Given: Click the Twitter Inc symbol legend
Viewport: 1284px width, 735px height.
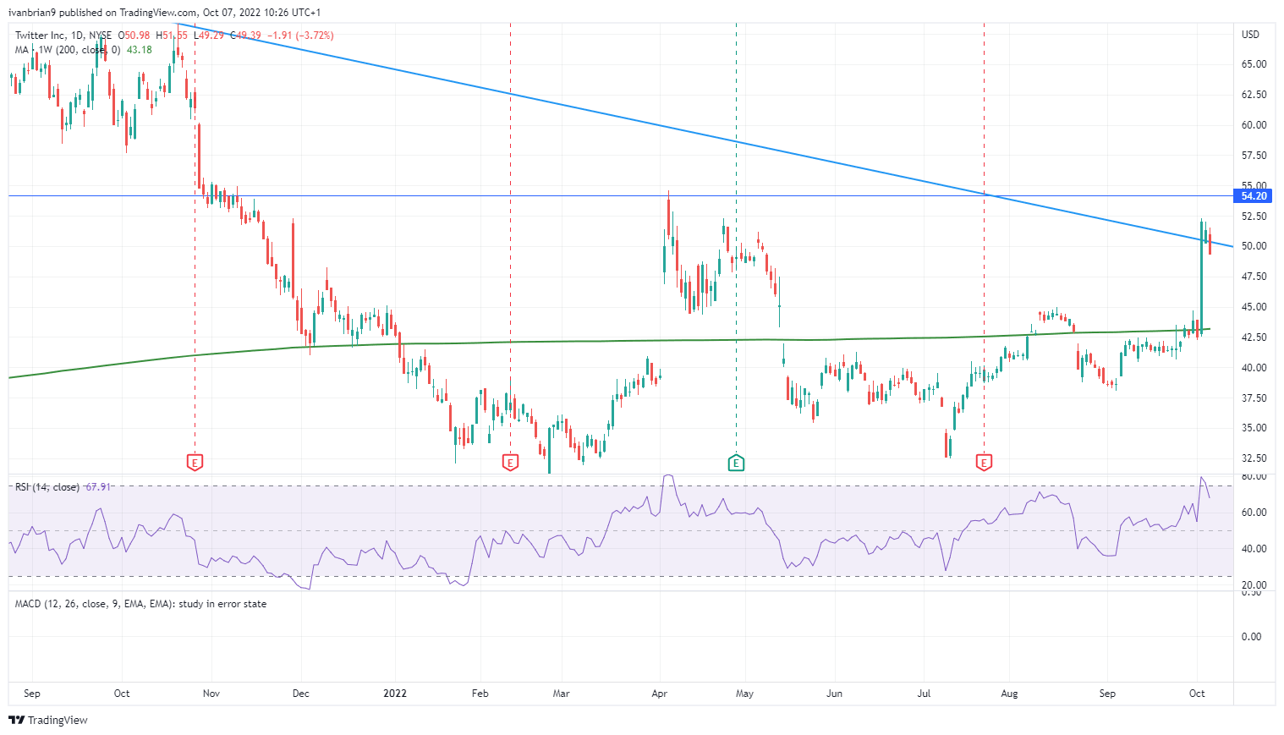Looking at the screenshot, I should (63, 36).
